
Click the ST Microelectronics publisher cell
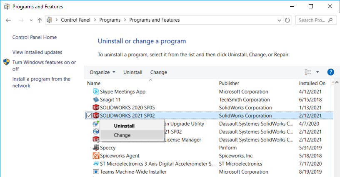point(240,164)
